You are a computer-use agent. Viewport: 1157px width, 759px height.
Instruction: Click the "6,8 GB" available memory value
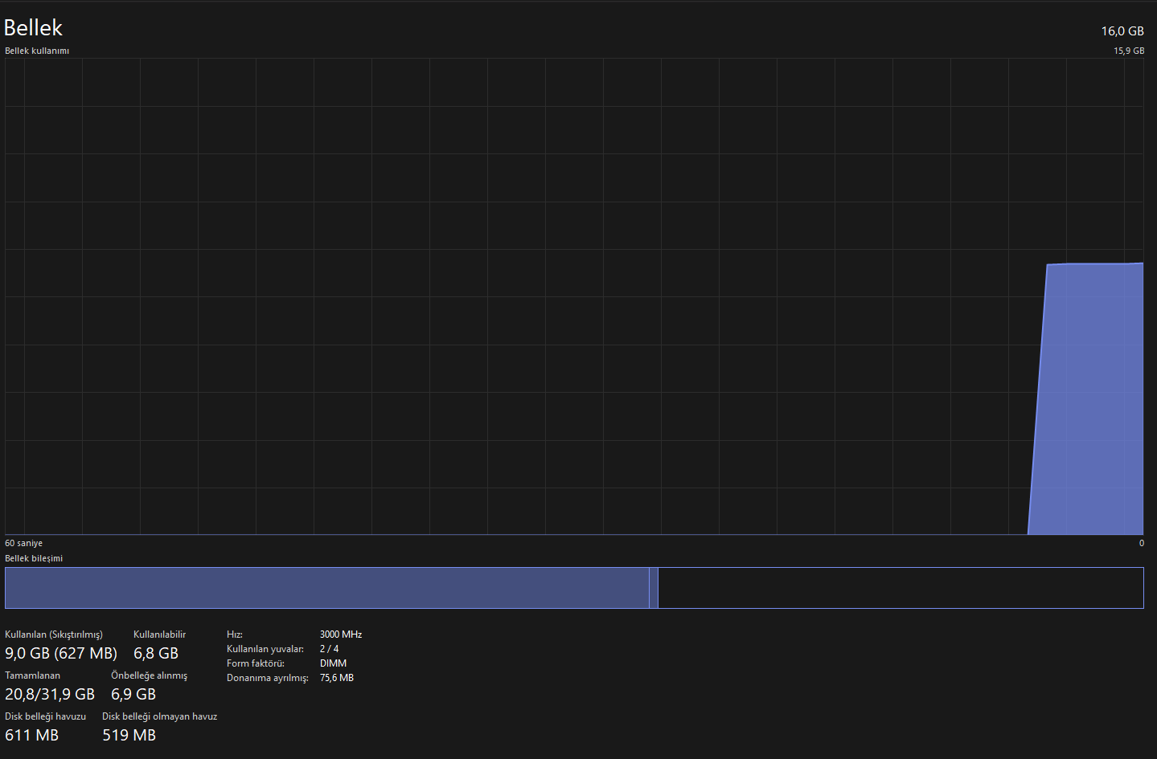[x=156, y=653]
